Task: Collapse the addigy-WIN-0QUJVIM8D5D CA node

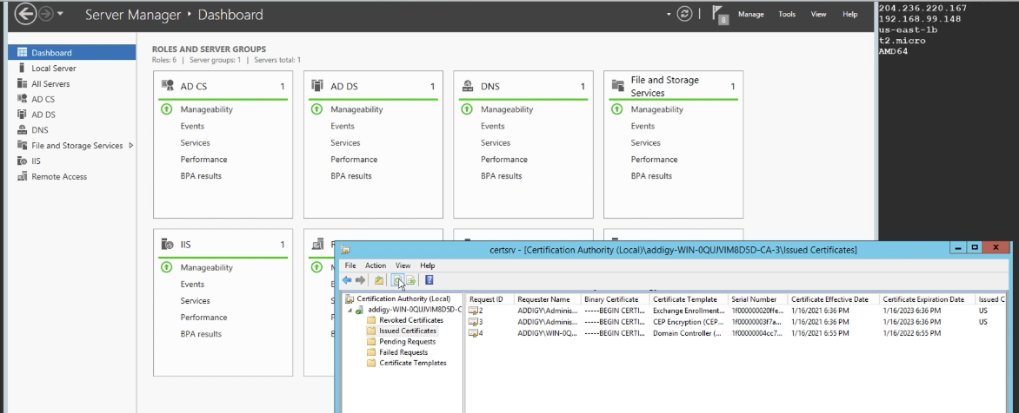Action: pos(350,310)
